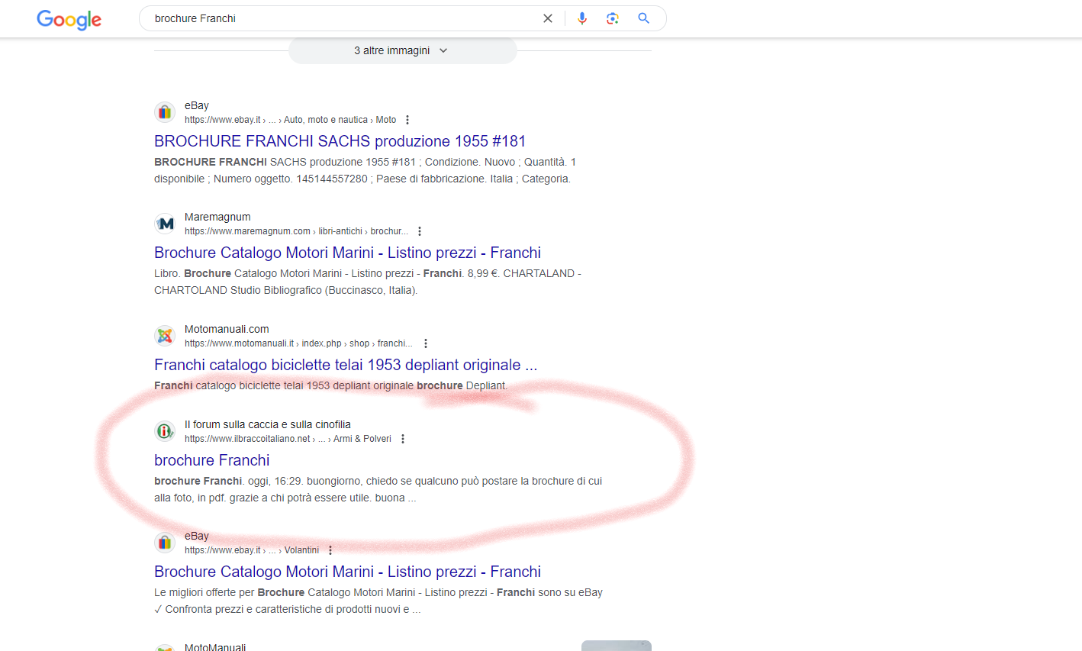Open options menu for Motomanuali.com result
This screenshot has width=1082, height=651.
coord(426,343)
